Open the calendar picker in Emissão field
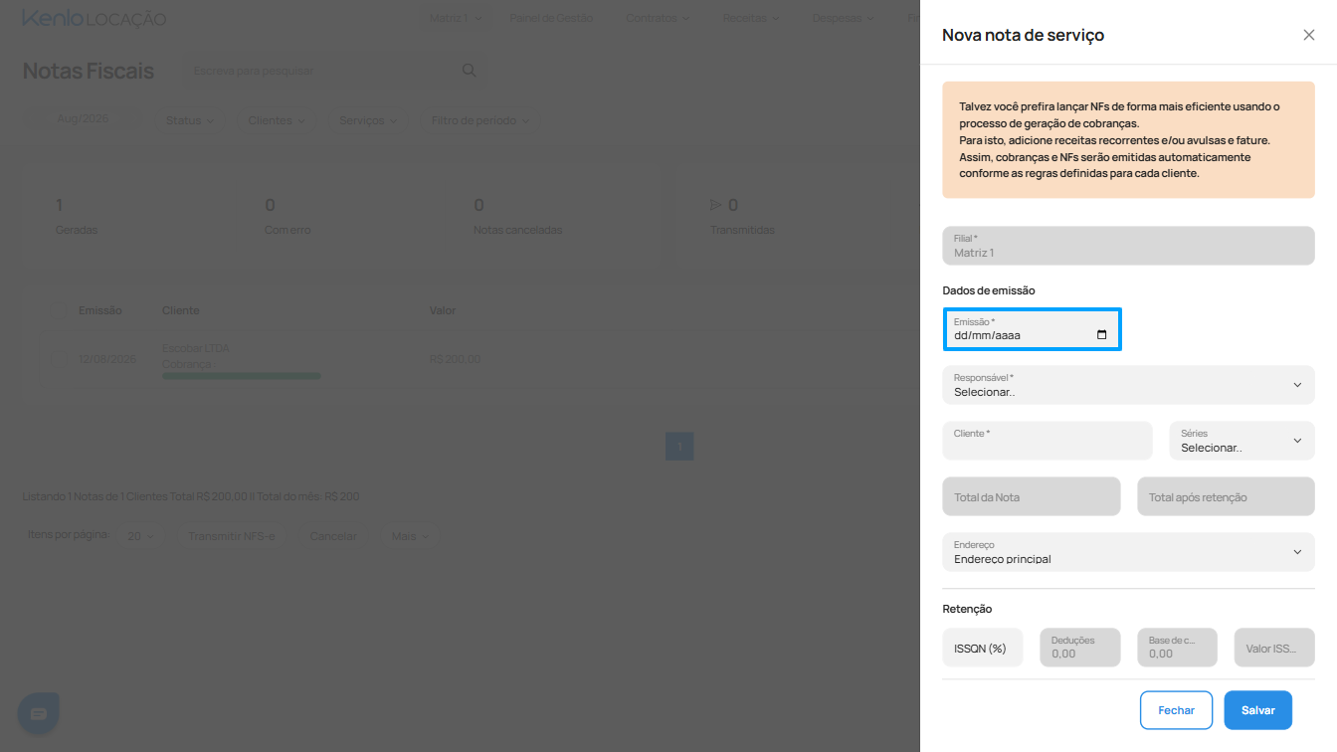 (x=1101, y=335)
